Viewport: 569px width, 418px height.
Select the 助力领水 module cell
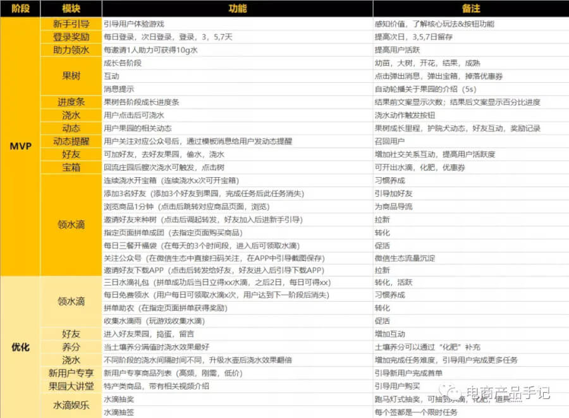(71, 50)
